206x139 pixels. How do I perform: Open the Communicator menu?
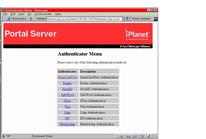(x=43, y=14)
